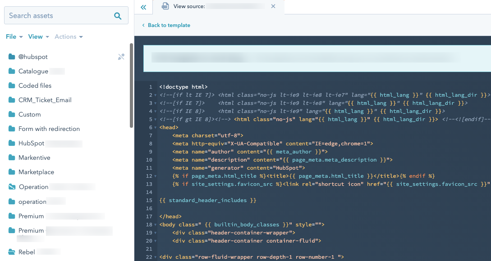Click the row-fluid-wrapper div line
The width and height of the screenshot is (491, 261).
pos(252,257)
